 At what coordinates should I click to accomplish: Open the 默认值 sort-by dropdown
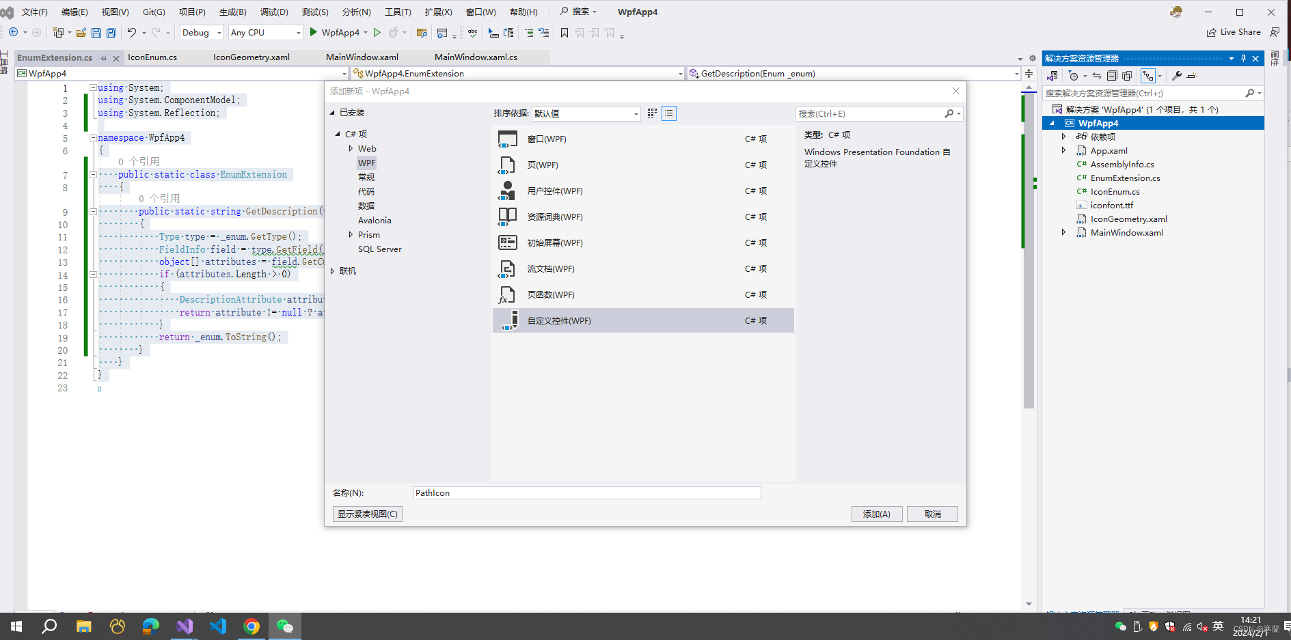586,113
